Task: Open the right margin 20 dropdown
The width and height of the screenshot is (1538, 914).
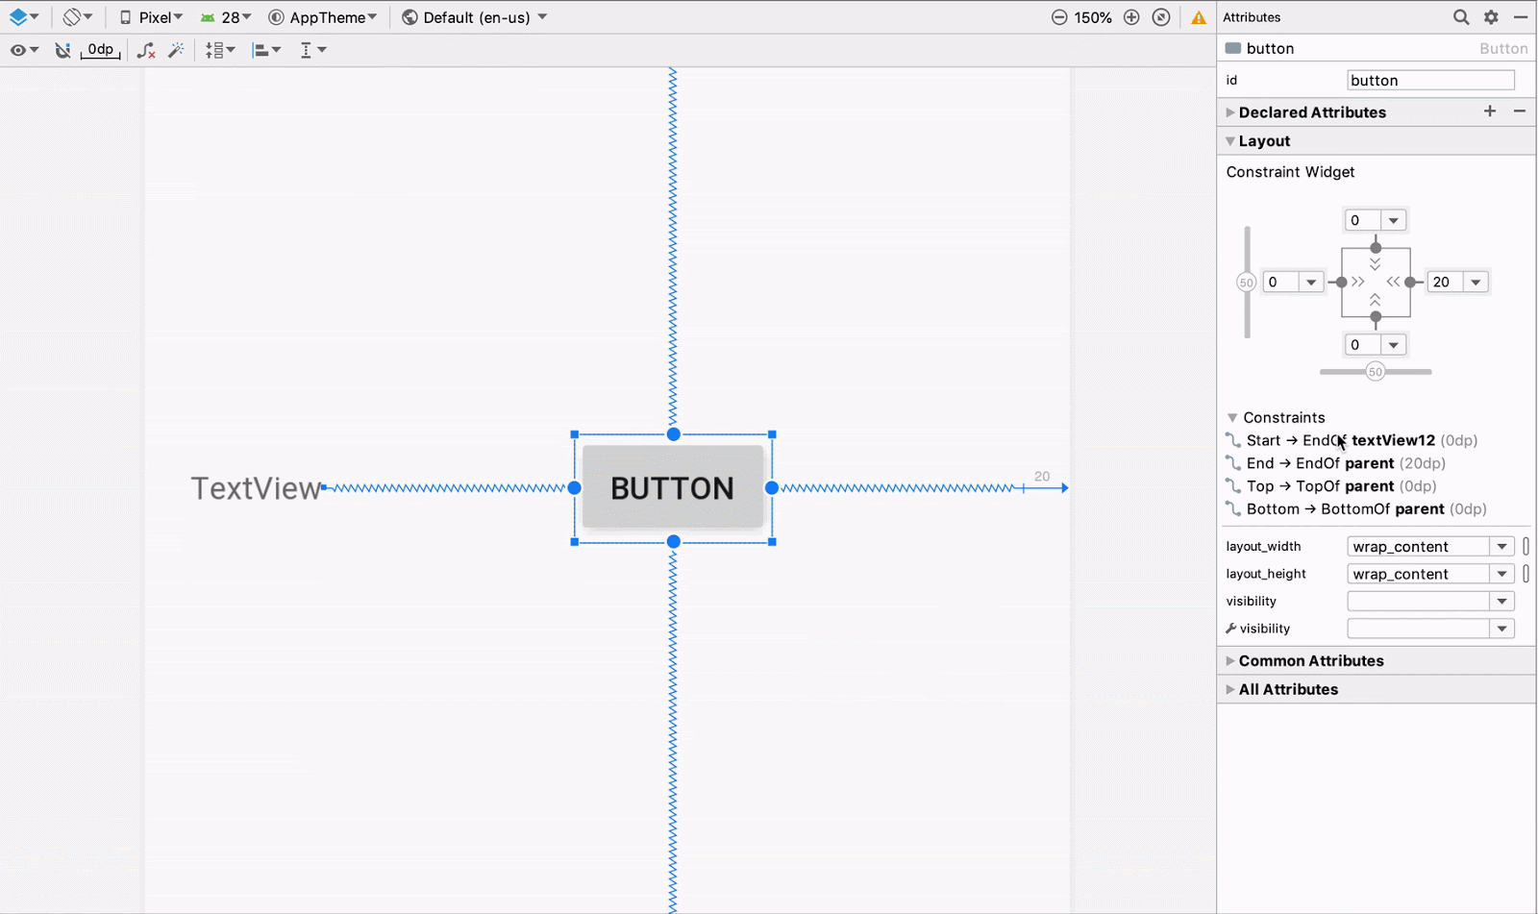Action: 1476,283
